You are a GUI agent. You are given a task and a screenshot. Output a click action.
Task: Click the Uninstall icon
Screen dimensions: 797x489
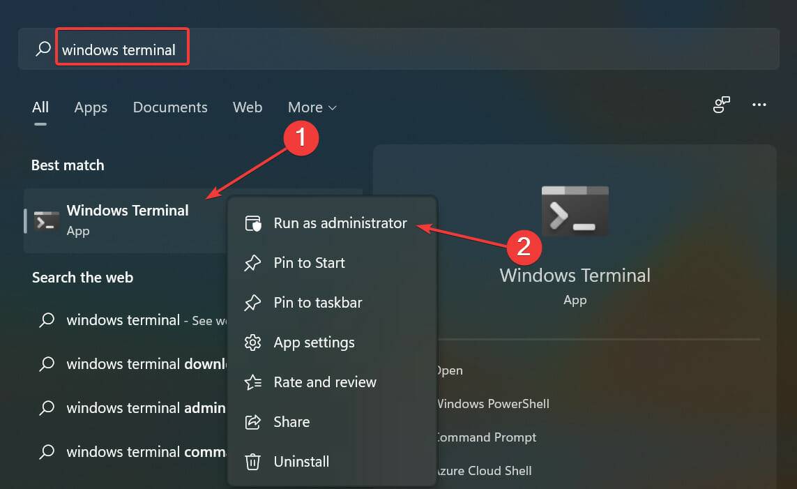pyautogui.click(x=252, y=461)
